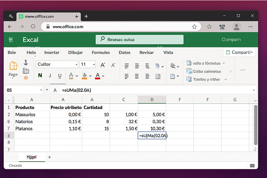Screen dimensions: 267x178
Task: Click the number format icon
Action: coord(173,66)
